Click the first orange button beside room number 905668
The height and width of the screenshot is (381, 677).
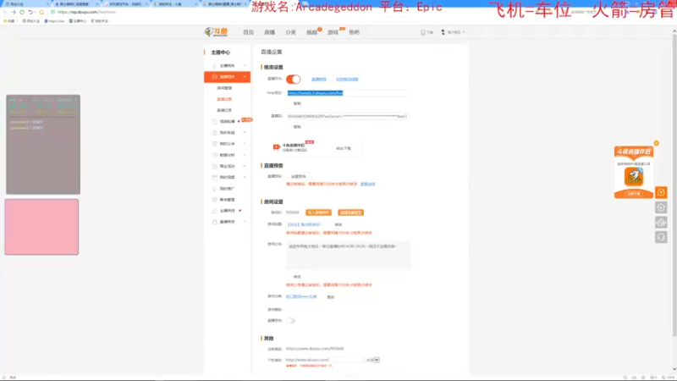click(x=319, y=213)
